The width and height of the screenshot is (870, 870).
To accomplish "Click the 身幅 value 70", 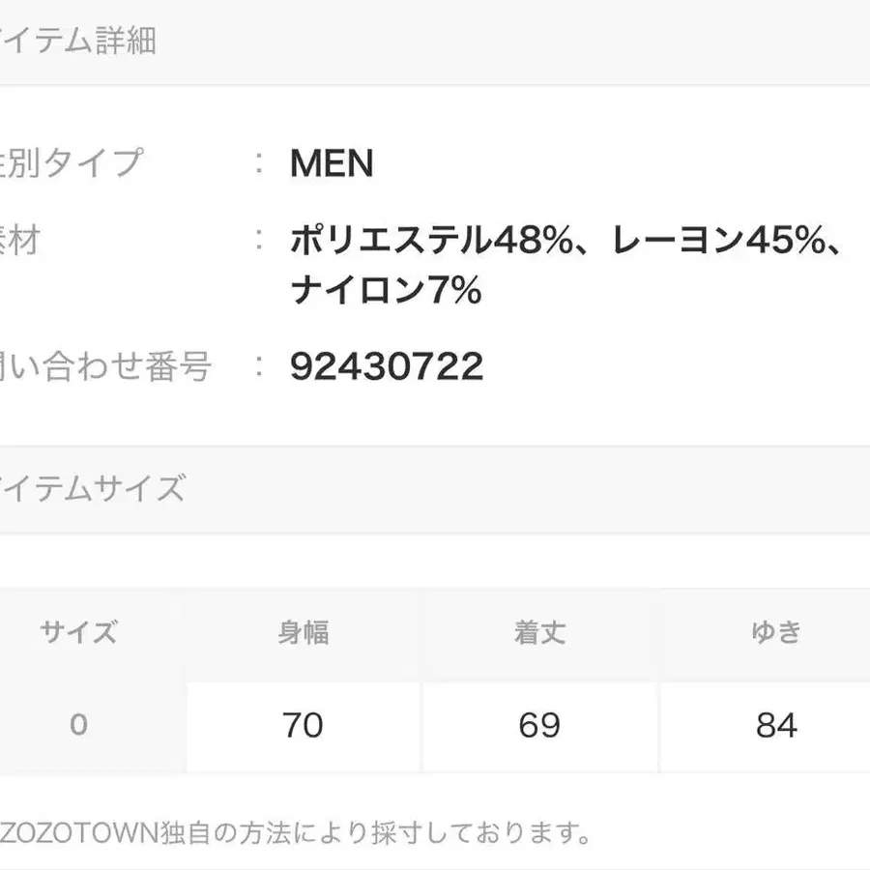I will (303, 725).
